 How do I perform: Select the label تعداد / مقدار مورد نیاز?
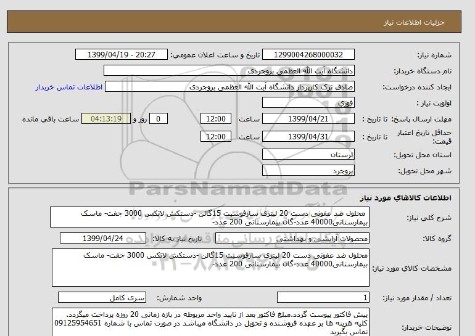(x=417, y=298)
